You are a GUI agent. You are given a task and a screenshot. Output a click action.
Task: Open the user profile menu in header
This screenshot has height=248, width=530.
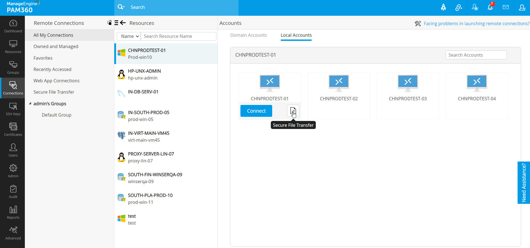[x=522, y=7]
